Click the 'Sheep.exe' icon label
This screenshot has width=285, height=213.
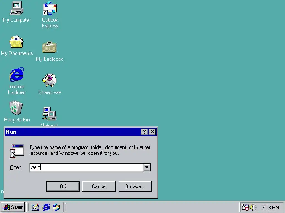tap(50, 92)
